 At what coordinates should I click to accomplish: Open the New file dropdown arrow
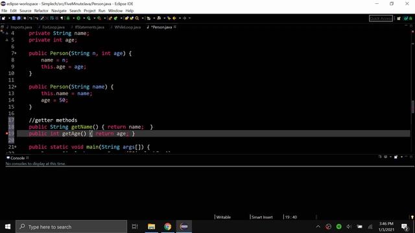click(x=9, y=18)
